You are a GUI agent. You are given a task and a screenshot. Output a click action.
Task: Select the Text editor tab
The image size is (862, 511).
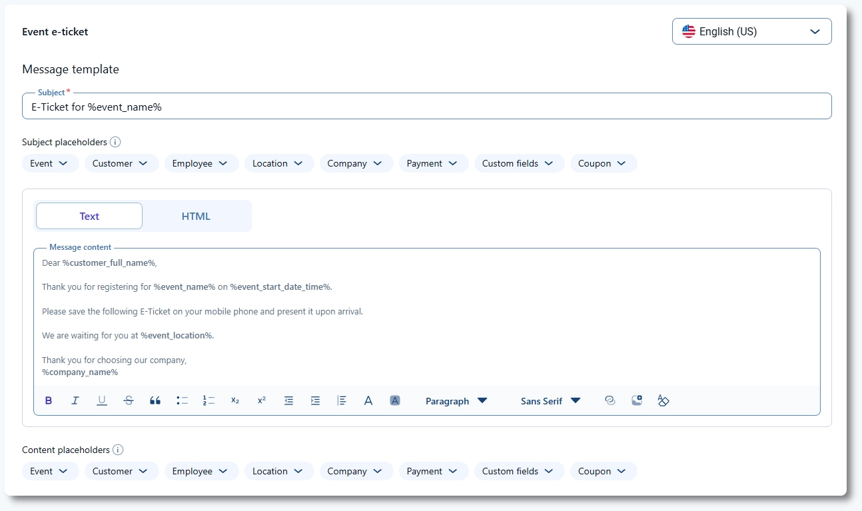(x=89, y=216)
